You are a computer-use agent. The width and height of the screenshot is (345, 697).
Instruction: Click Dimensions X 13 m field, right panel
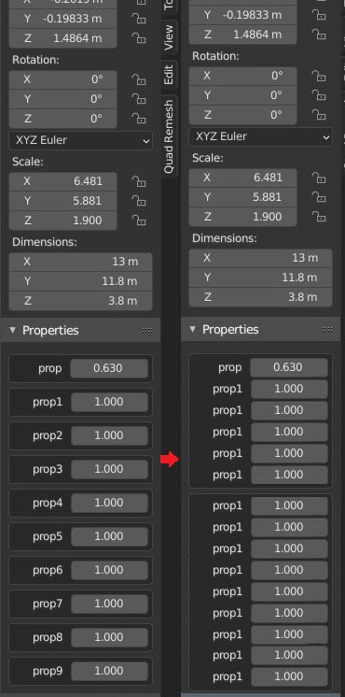point(261,258)
